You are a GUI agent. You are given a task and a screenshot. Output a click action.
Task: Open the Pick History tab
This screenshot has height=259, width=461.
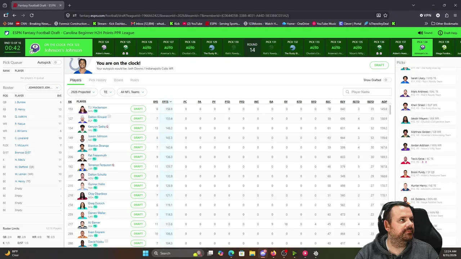(98, 80)
